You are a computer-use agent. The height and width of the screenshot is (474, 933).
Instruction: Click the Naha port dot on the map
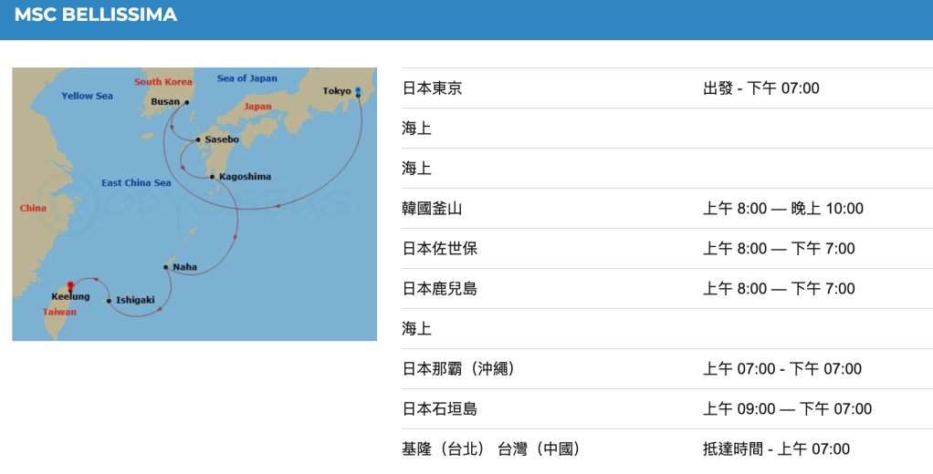click(x=165, y=267)
